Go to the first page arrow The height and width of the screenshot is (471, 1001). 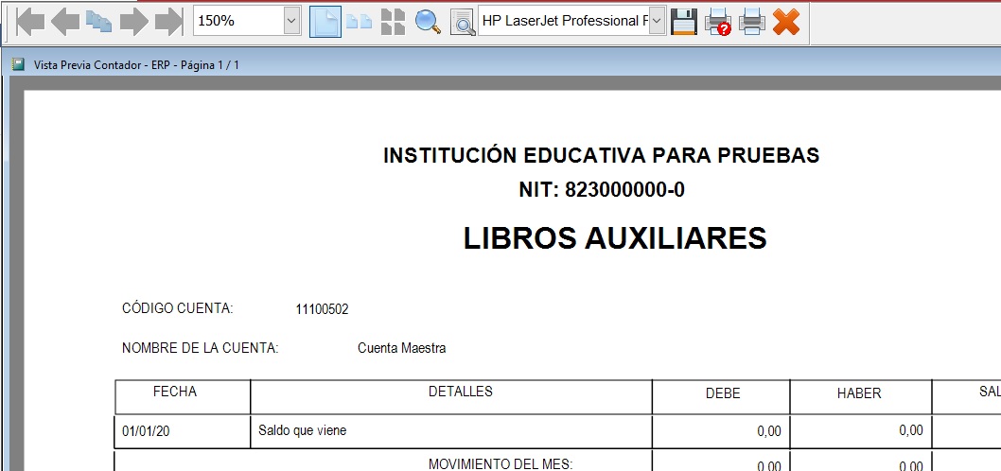[x=29, y=21]
